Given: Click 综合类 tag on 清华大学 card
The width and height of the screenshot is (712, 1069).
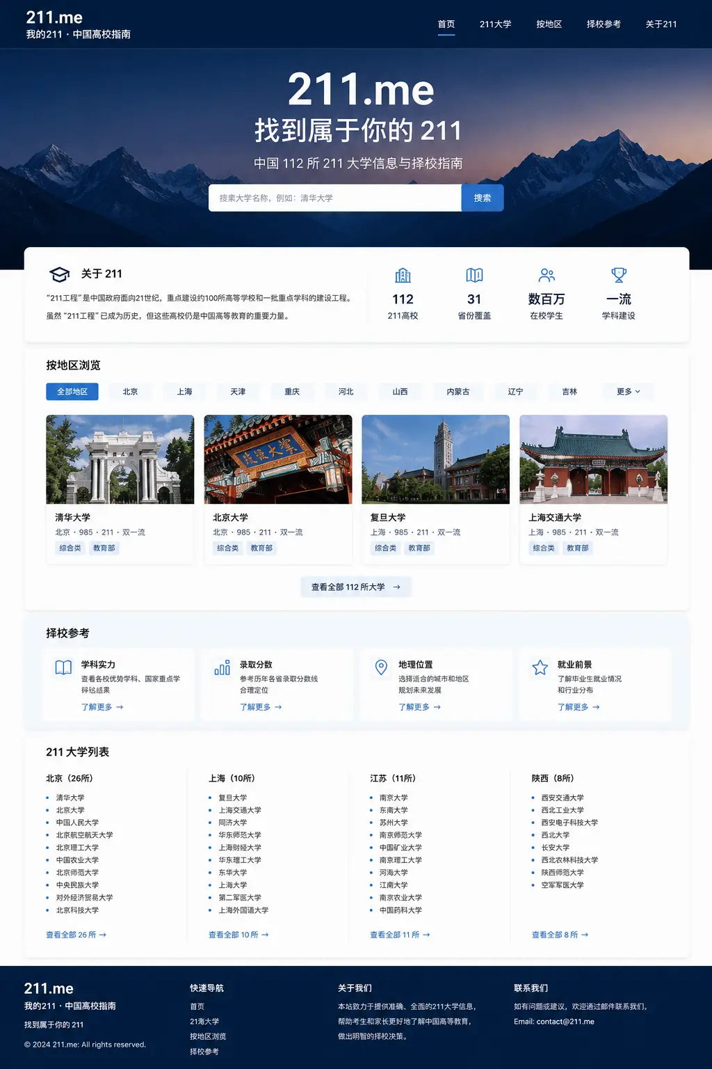Looking at the screenshot, I should (70, 548).
